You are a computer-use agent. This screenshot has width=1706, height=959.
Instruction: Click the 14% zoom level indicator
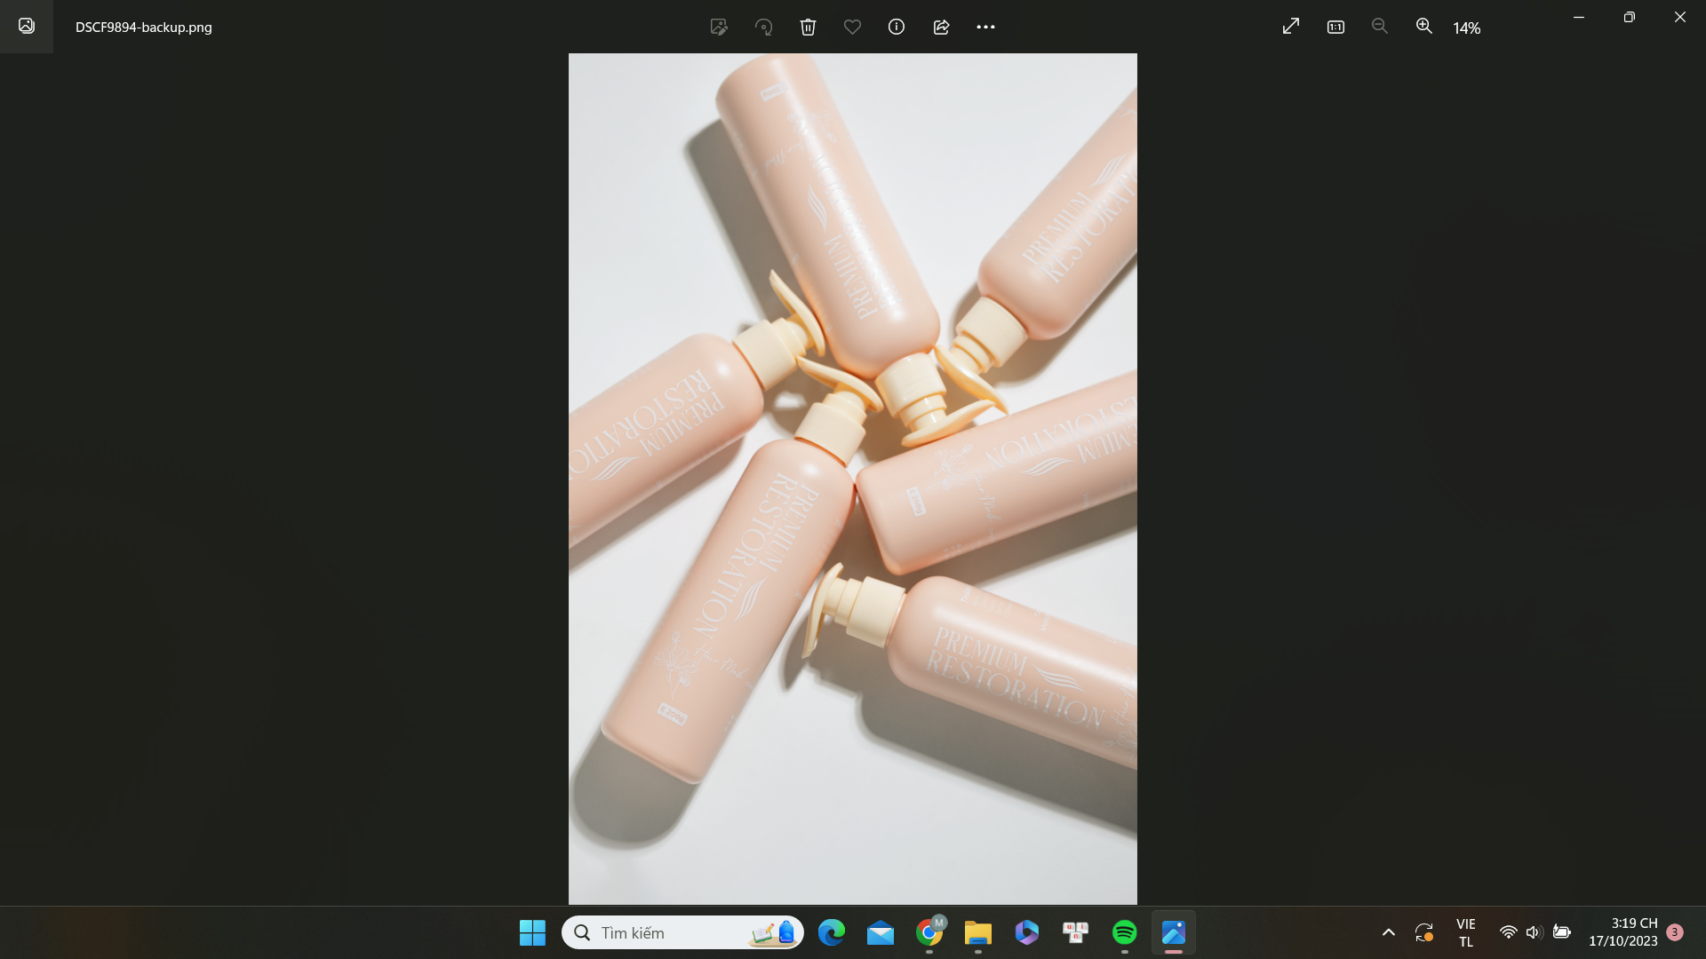pos(1466,28)
